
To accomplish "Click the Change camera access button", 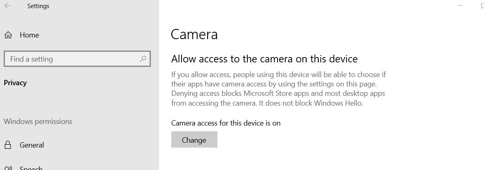I will [x=194, y=139].
